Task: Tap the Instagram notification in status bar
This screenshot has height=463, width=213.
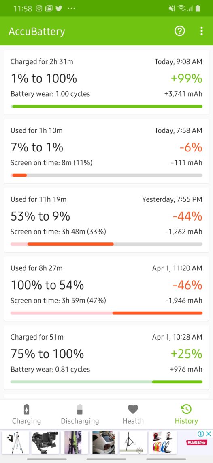Action: pyautogui.click(x=39, y=9)
